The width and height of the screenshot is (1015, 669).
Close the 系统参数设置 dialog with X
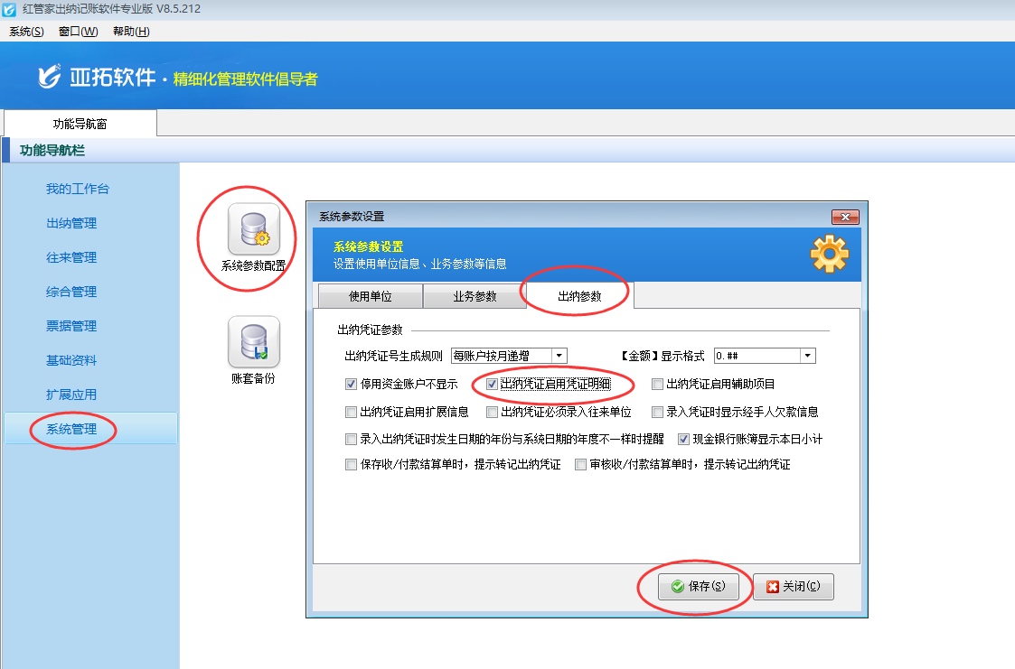click(x=844, y=217)
